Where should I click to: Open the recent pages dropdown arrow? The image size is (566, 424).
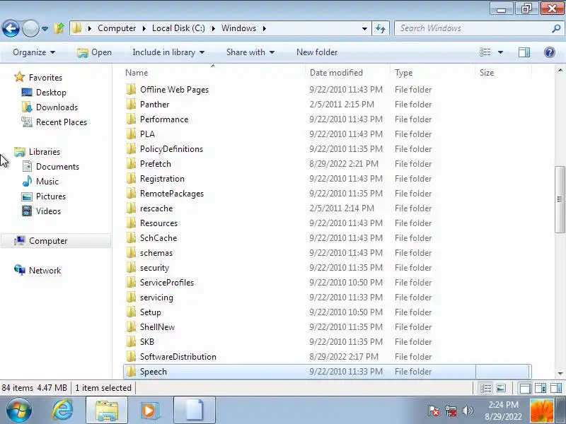coord(45,28)
